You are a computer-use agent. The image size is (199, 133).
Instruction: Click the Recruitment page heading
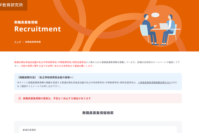point(37,29)
